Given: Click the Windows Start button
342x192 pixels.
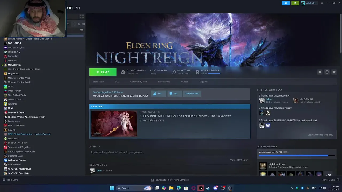Looking at the screenshot, I should click(x=112, y=188).
